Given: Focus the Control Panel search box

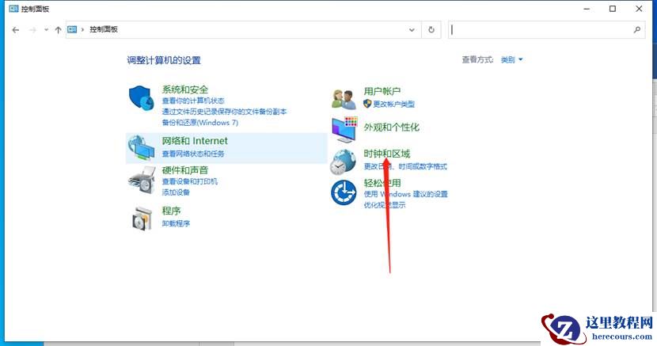Looking at the screenshot, I should pyautogui.click(x=547, y=30).
